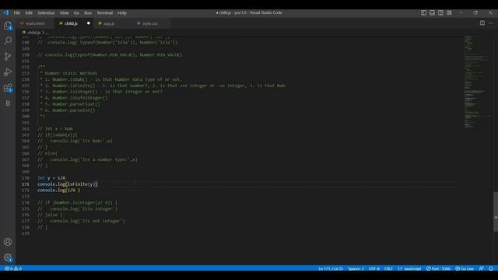
Task: Change end of line sequence CRLF
Action: (x=388, y=268)
